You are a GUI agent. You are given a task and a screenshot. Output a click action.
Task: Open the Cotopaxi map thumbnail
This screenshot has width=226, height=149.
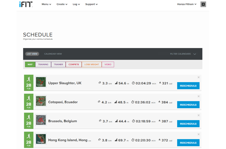pyautogui.click(x=41, y=102)
